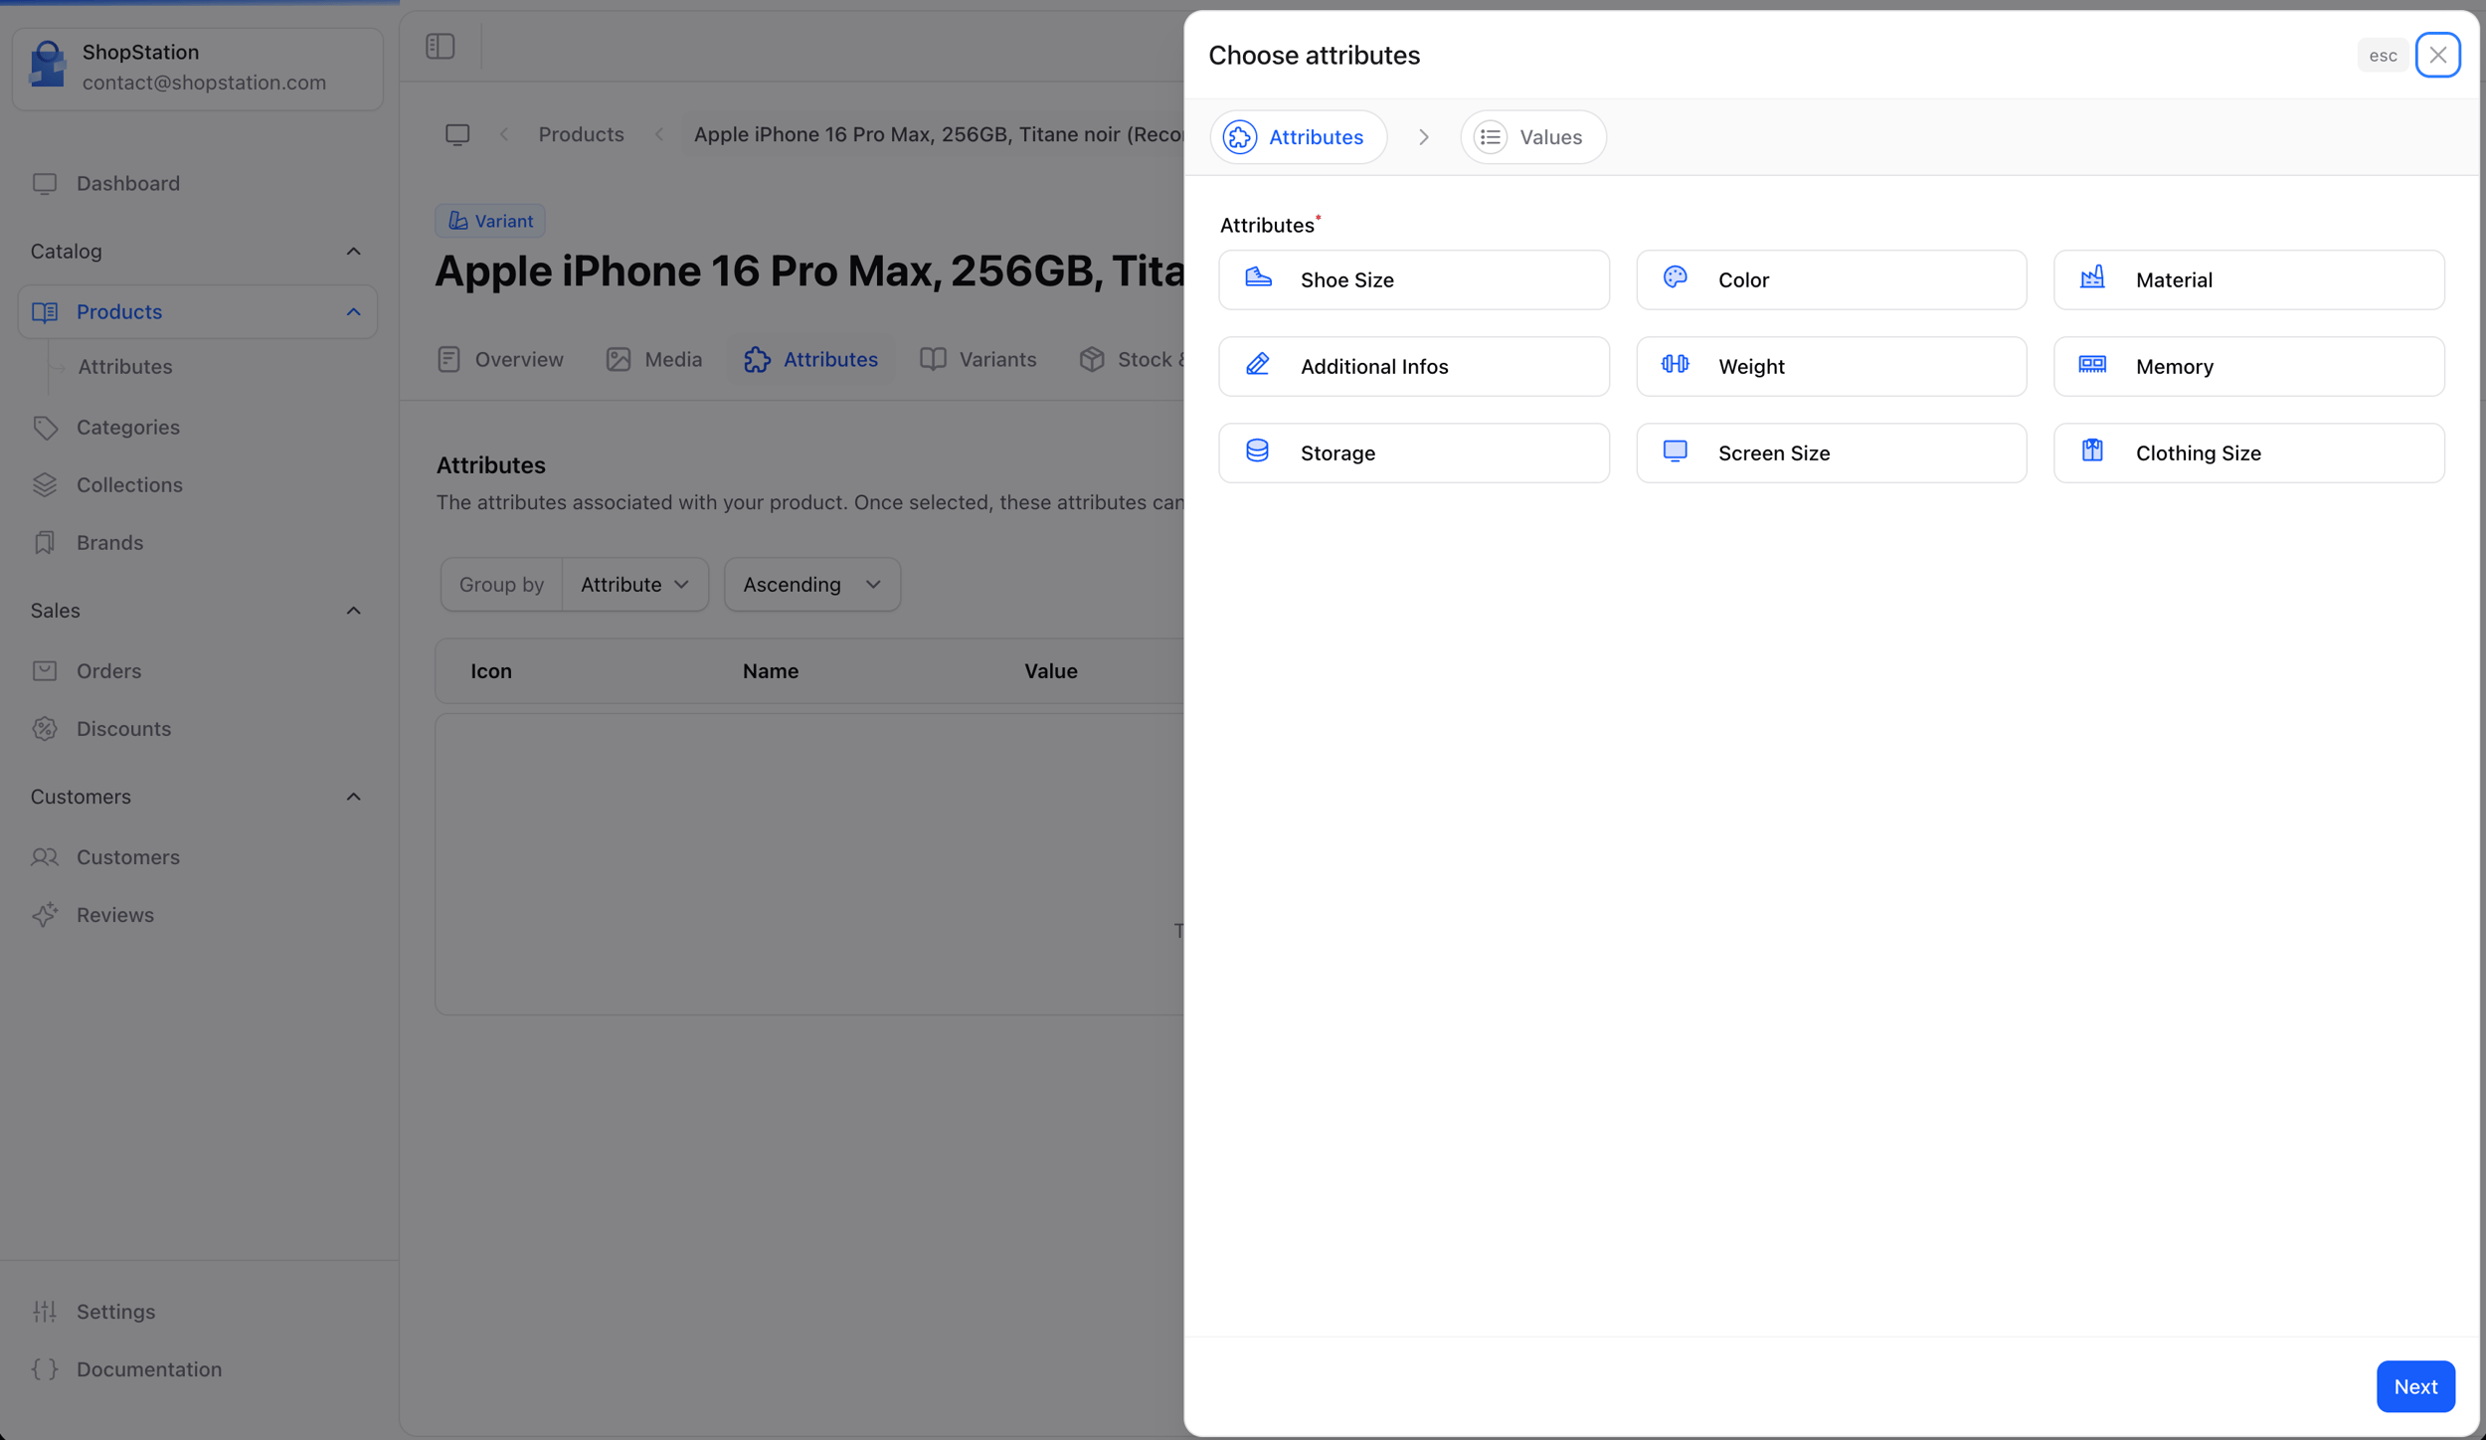This screenshot has width=2486, height=1440.
Task: Open Attributes sub-item under Products
Action: coord(124,366)
